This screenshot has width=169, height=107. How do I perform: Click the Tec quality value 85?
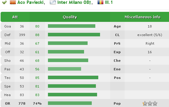click(x=37, y=78)
